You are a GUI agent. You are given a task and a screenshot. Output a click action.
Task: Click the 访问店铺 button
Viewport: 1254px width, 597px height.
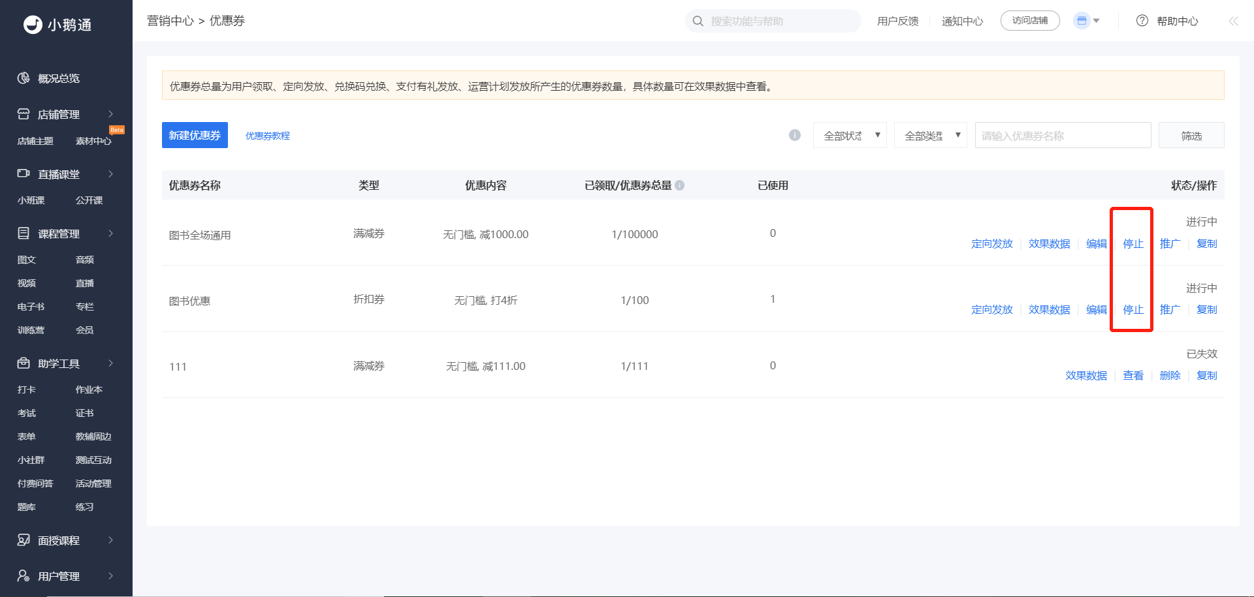coord(1030,21)
